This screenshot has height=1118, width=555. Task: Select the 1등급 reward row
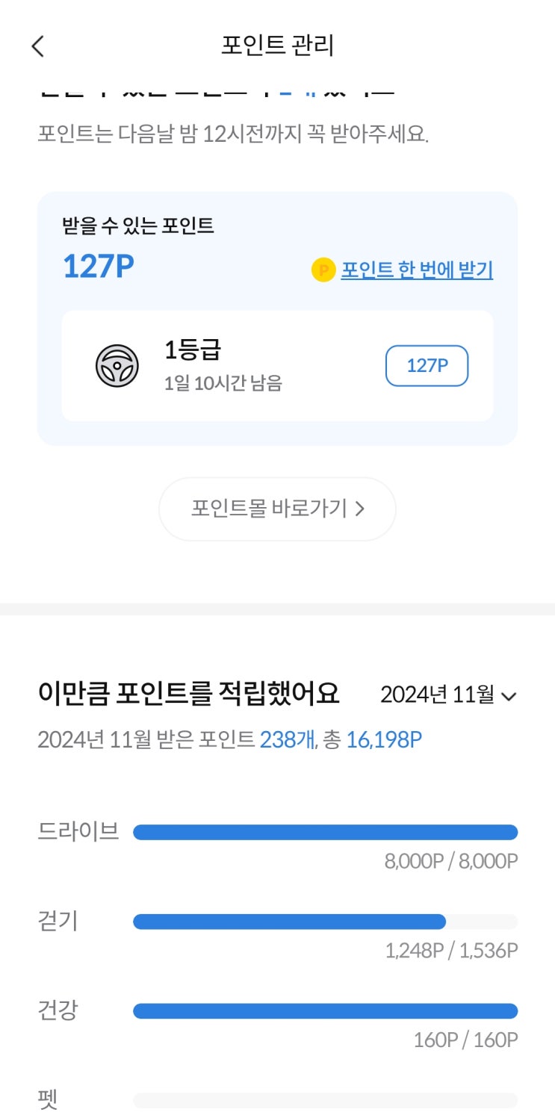[277, 366]
